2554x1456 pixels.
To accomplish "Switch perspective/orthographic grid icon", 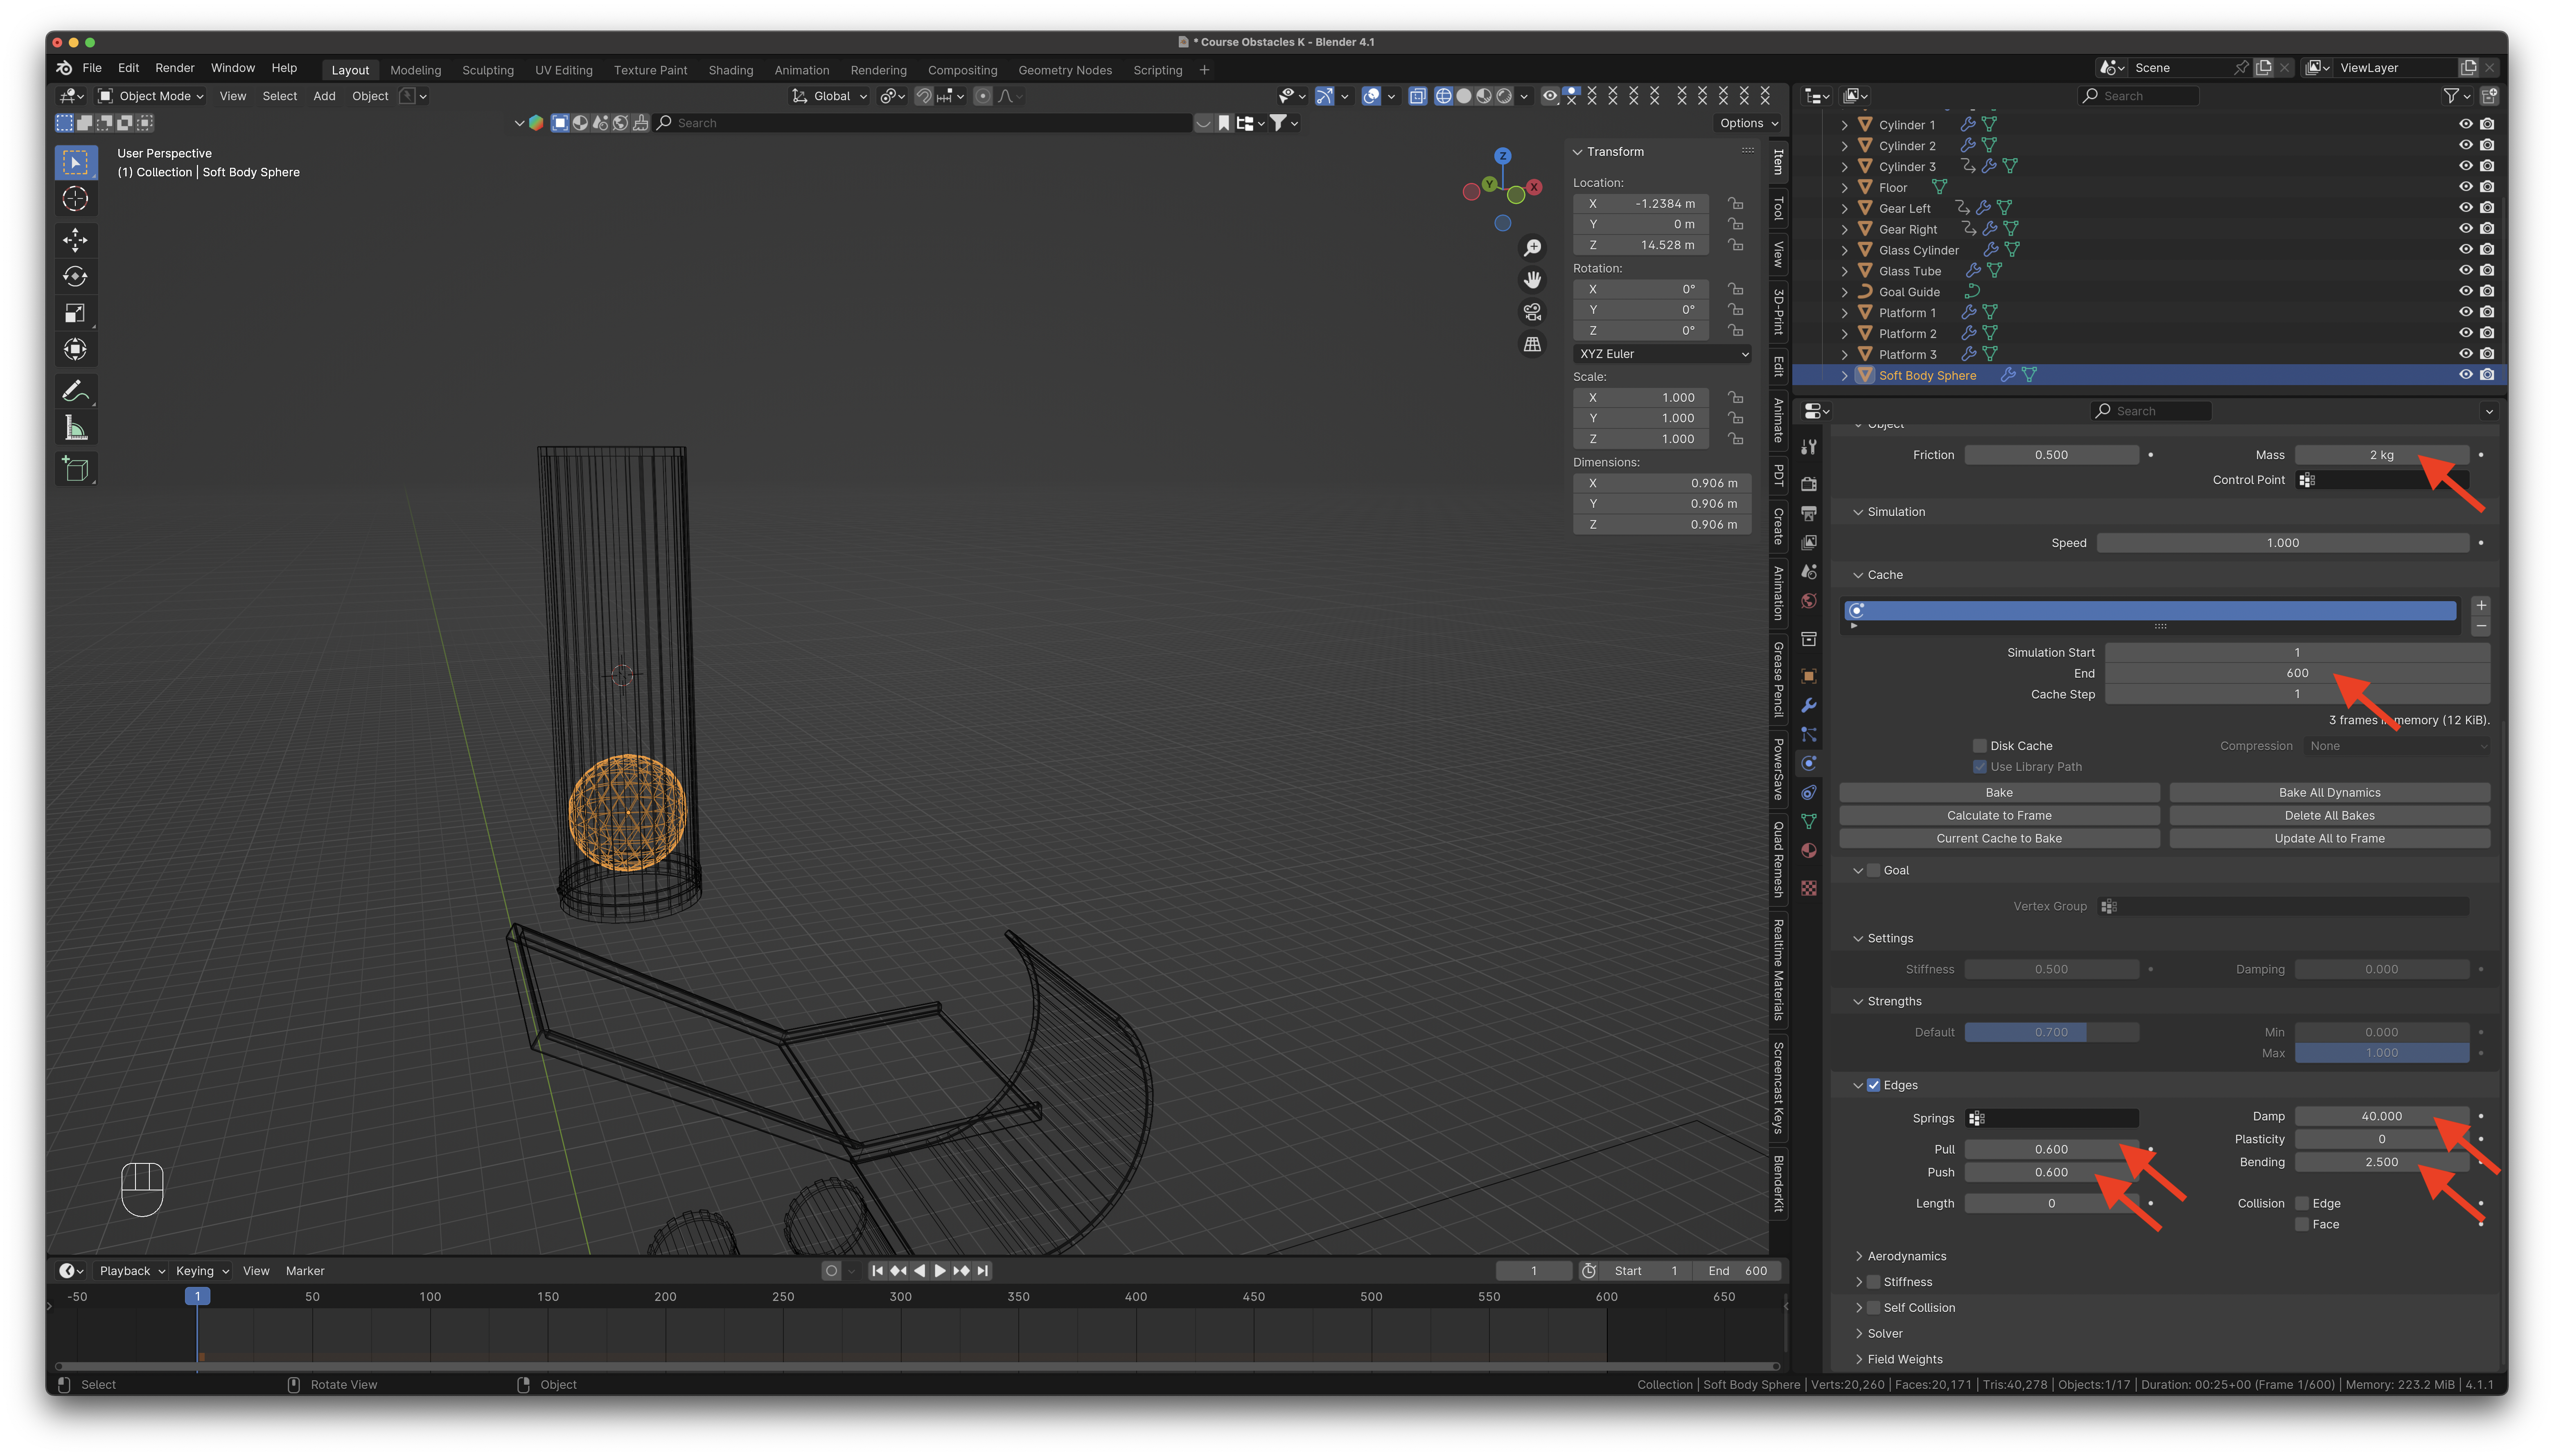I will pyautogui.click(x=1532, y=344).
